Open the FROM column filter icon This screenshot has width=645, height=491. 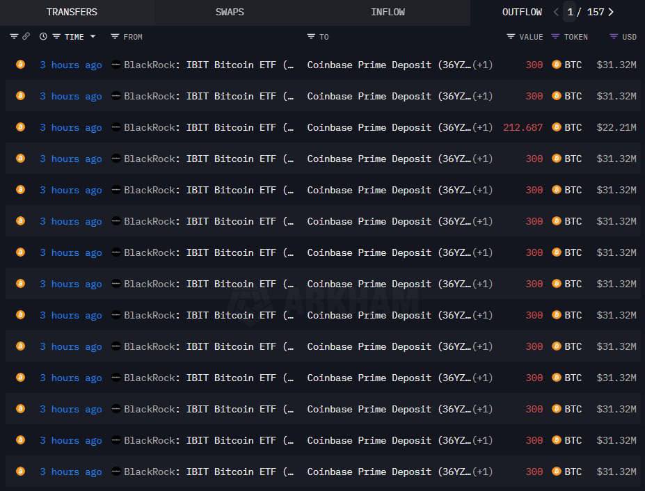click(115, 36)
